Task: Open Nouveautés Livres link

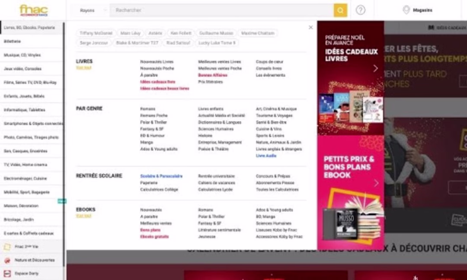Action: (157, 62)
